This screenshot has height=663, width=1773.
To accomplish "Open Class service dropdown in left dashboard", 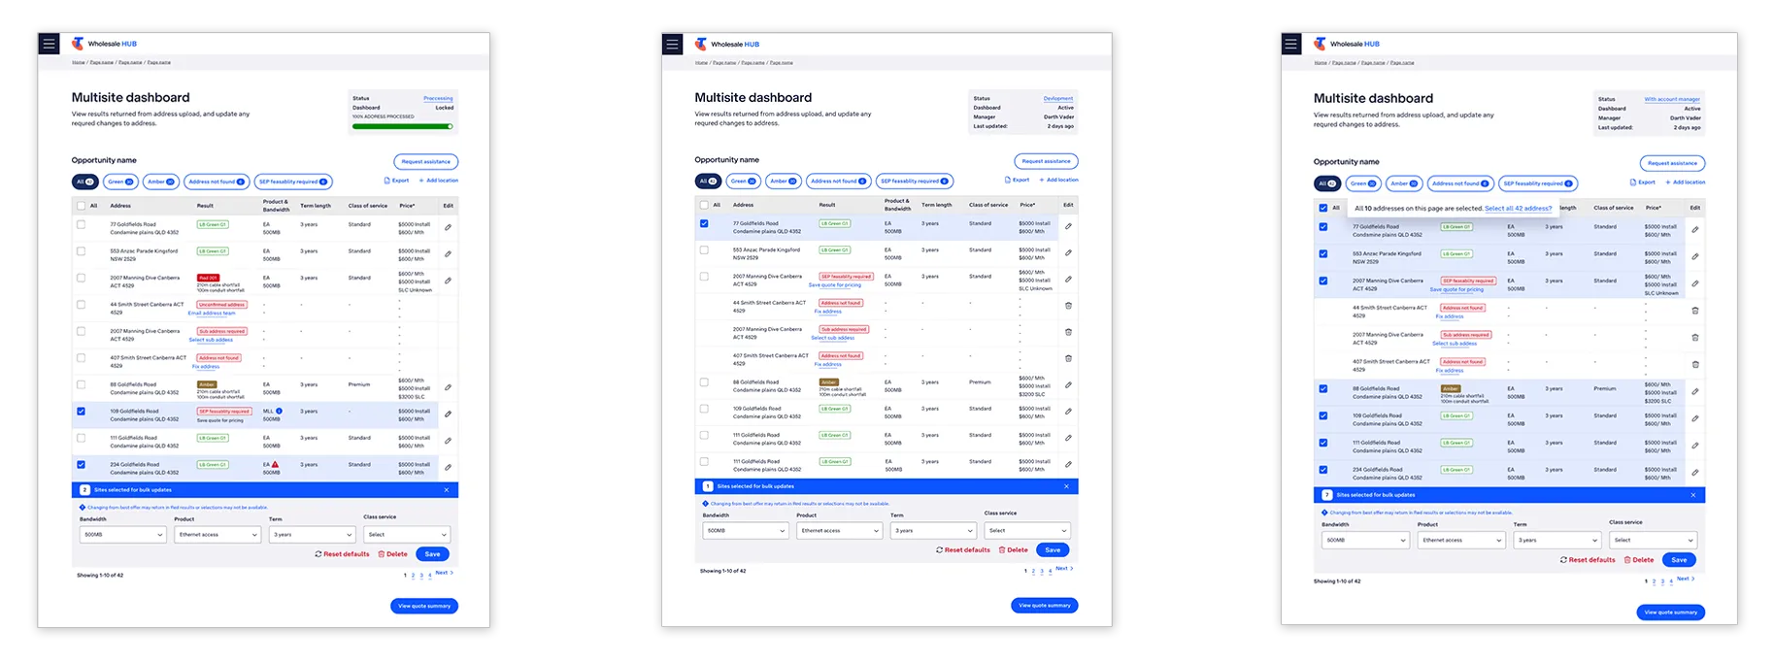I will (407, 535).
